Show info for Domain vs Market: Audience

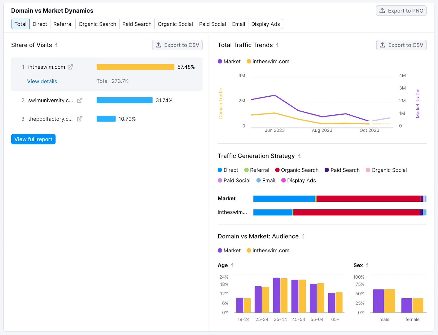[303, 236]
